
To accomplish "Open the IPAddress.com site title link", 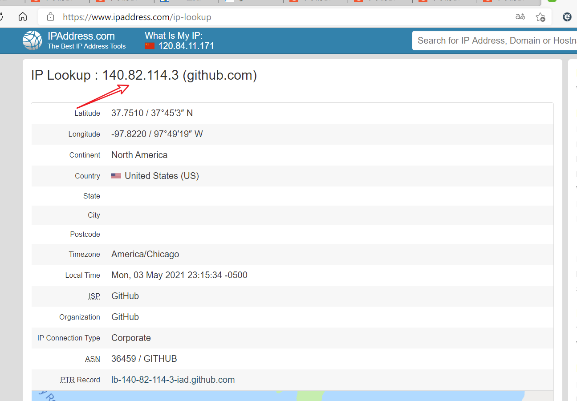I will [81, 36].
